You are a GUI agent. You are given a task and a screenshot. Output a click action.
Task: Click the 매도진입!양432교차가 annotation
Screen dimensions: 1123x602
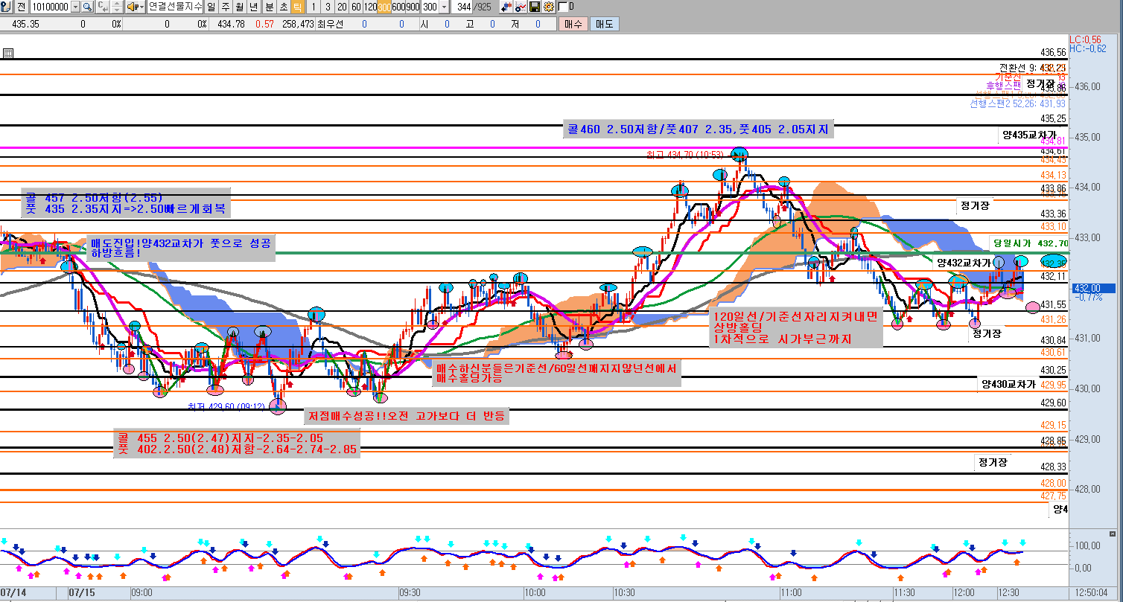pyautogui.click(x=182, y=249)
